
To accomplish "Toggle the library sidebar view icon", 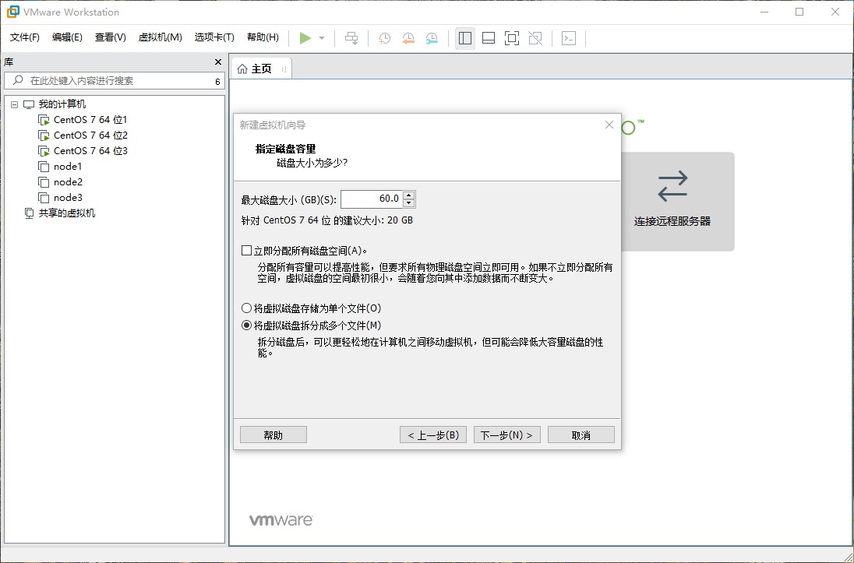I will pyautogui.click(x=465, y=37).
